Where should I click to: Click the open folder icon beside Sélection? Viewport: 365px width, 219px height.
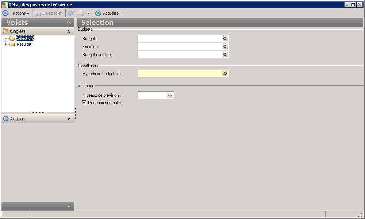[x=12, y=38]
